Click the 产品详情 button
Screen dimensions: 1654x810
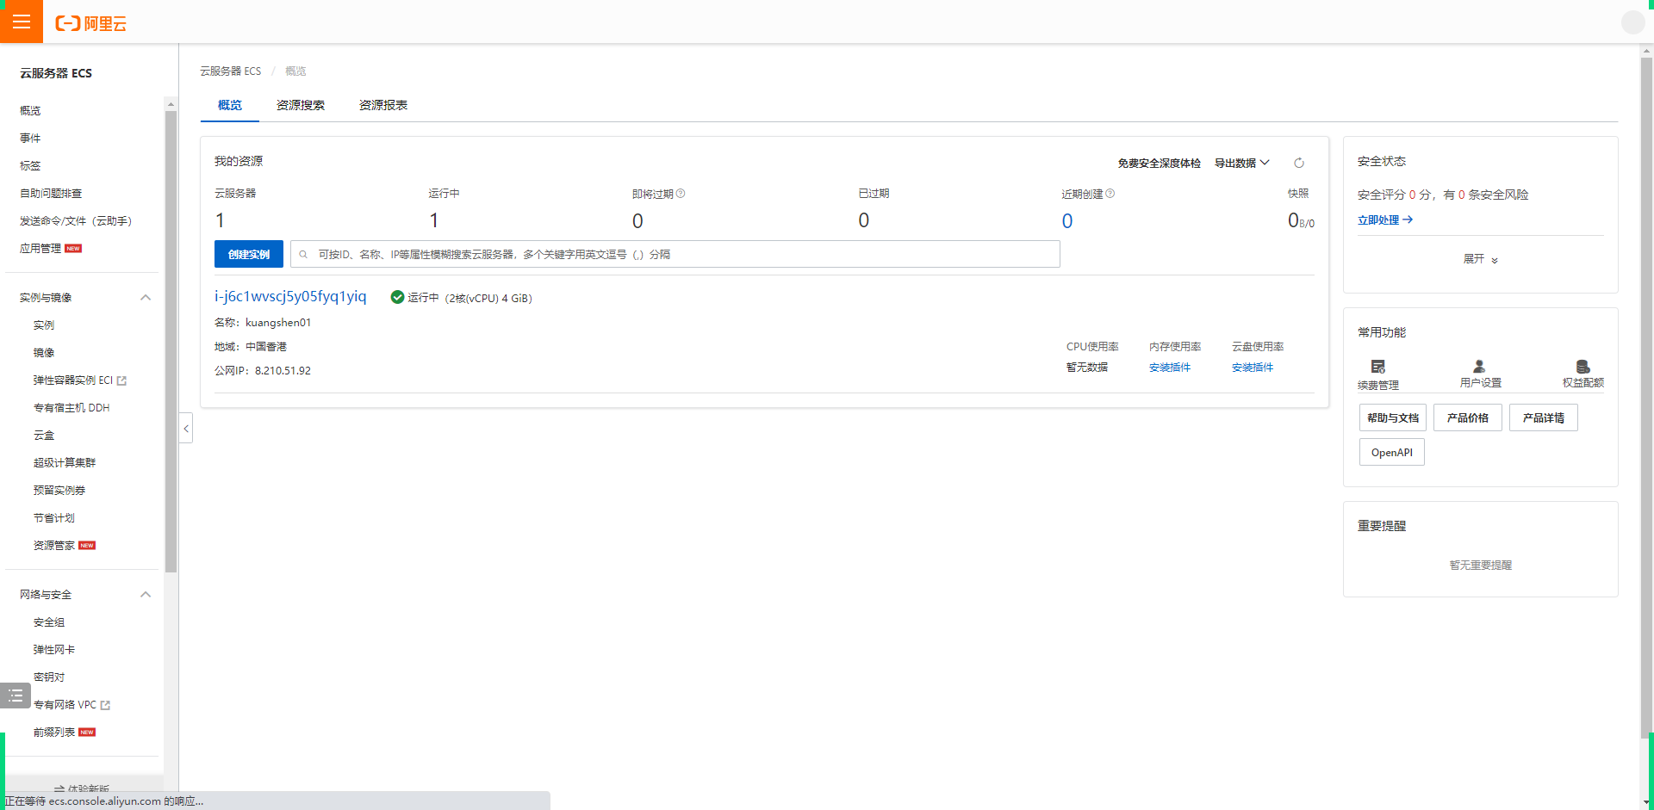[1544, 417]
